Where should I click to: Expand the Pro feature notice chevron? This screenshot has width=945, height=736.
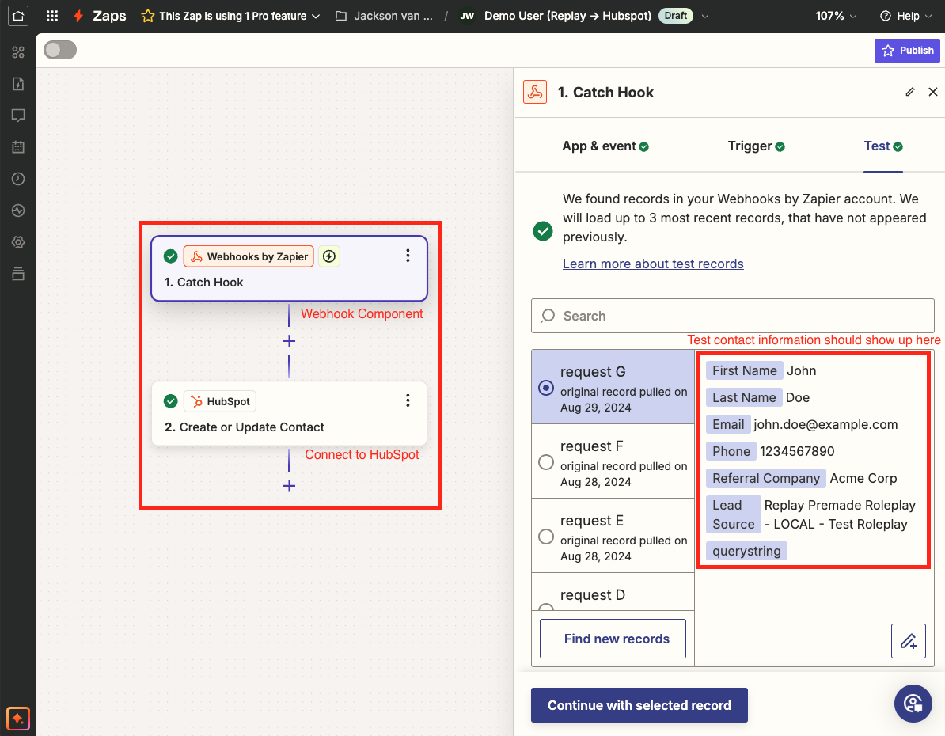[x=316, y=17]
